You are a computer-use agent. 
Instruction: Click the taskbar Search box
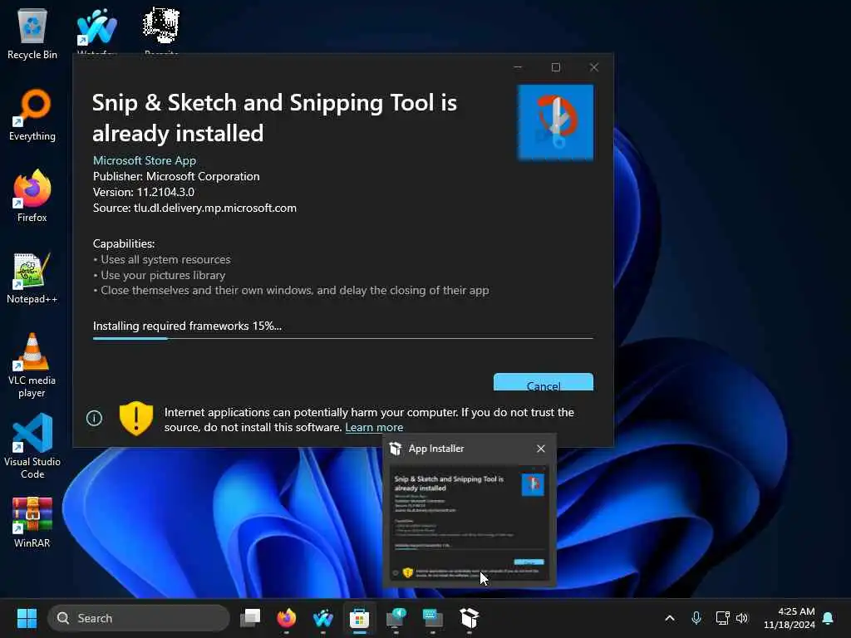pos(139,618)
